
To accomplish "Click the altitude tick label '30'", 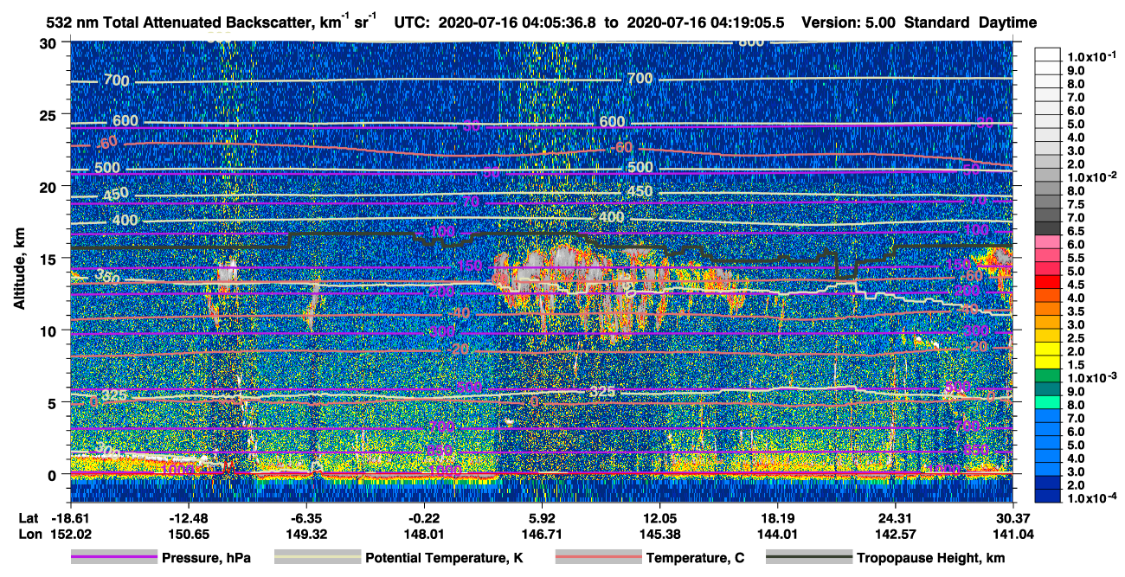I will [50, 43].
